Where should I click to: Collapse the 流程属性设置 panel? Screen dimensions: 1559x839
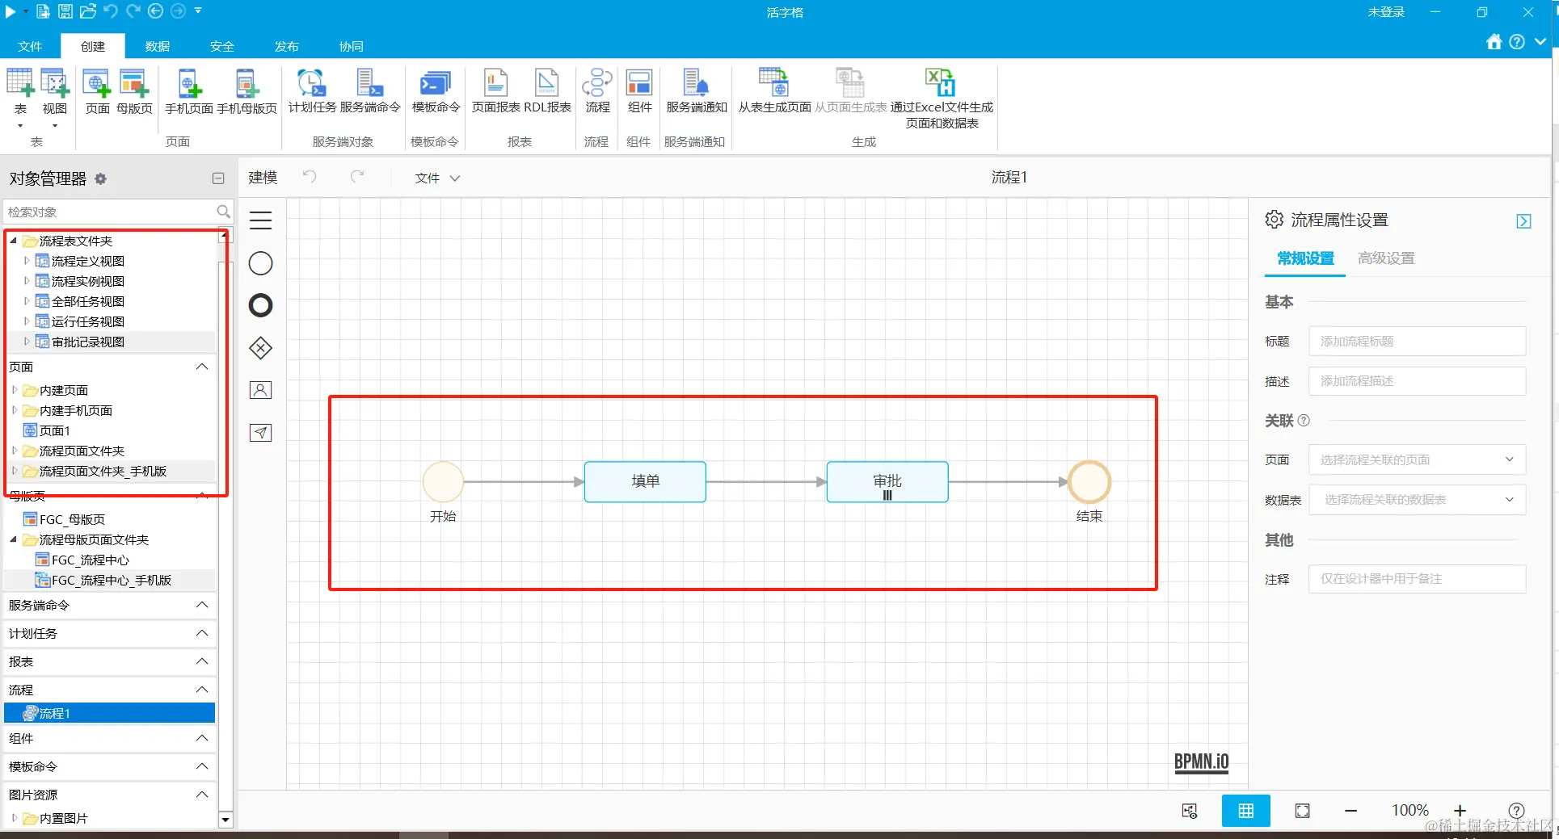pyautogui.click(x=1523, y=221)
